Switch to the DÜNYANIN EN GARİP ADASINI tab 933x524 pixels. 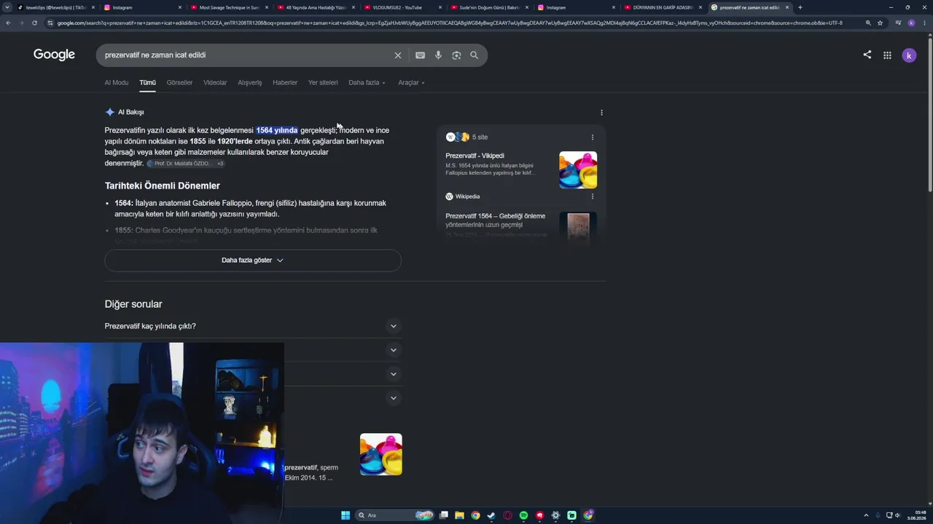pos(662,7)
